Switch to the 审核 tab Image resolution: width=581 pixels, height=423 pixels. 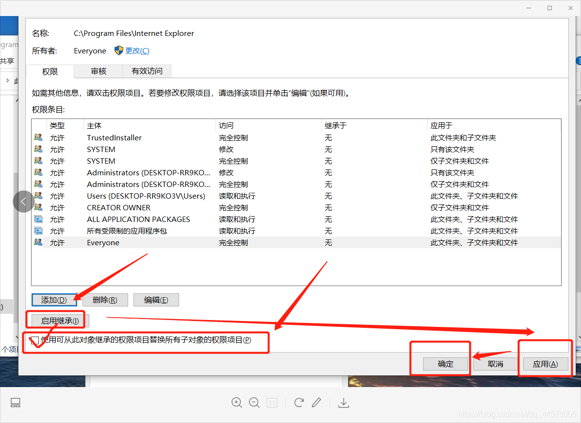coord(99,71)
